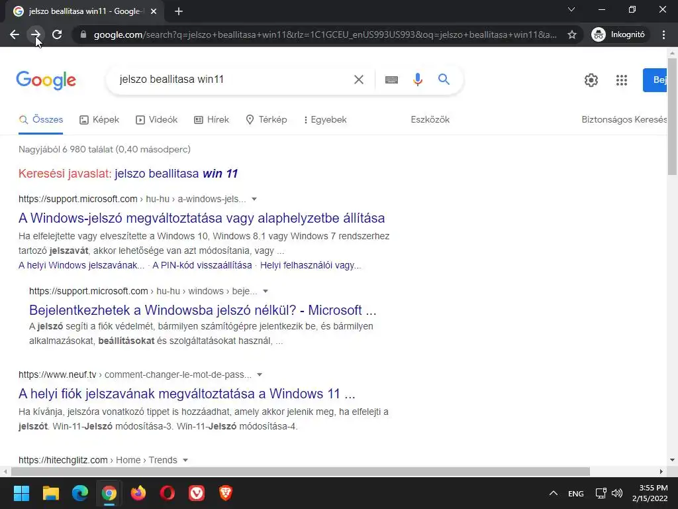678x509 pixels.
Task: Select the Összes results tab
Action: click(x=41, y=120)
